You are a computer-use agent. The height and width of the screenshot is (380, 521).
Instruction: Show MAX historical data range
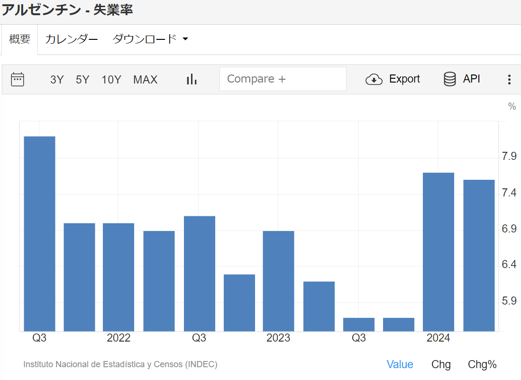point(145,80)
